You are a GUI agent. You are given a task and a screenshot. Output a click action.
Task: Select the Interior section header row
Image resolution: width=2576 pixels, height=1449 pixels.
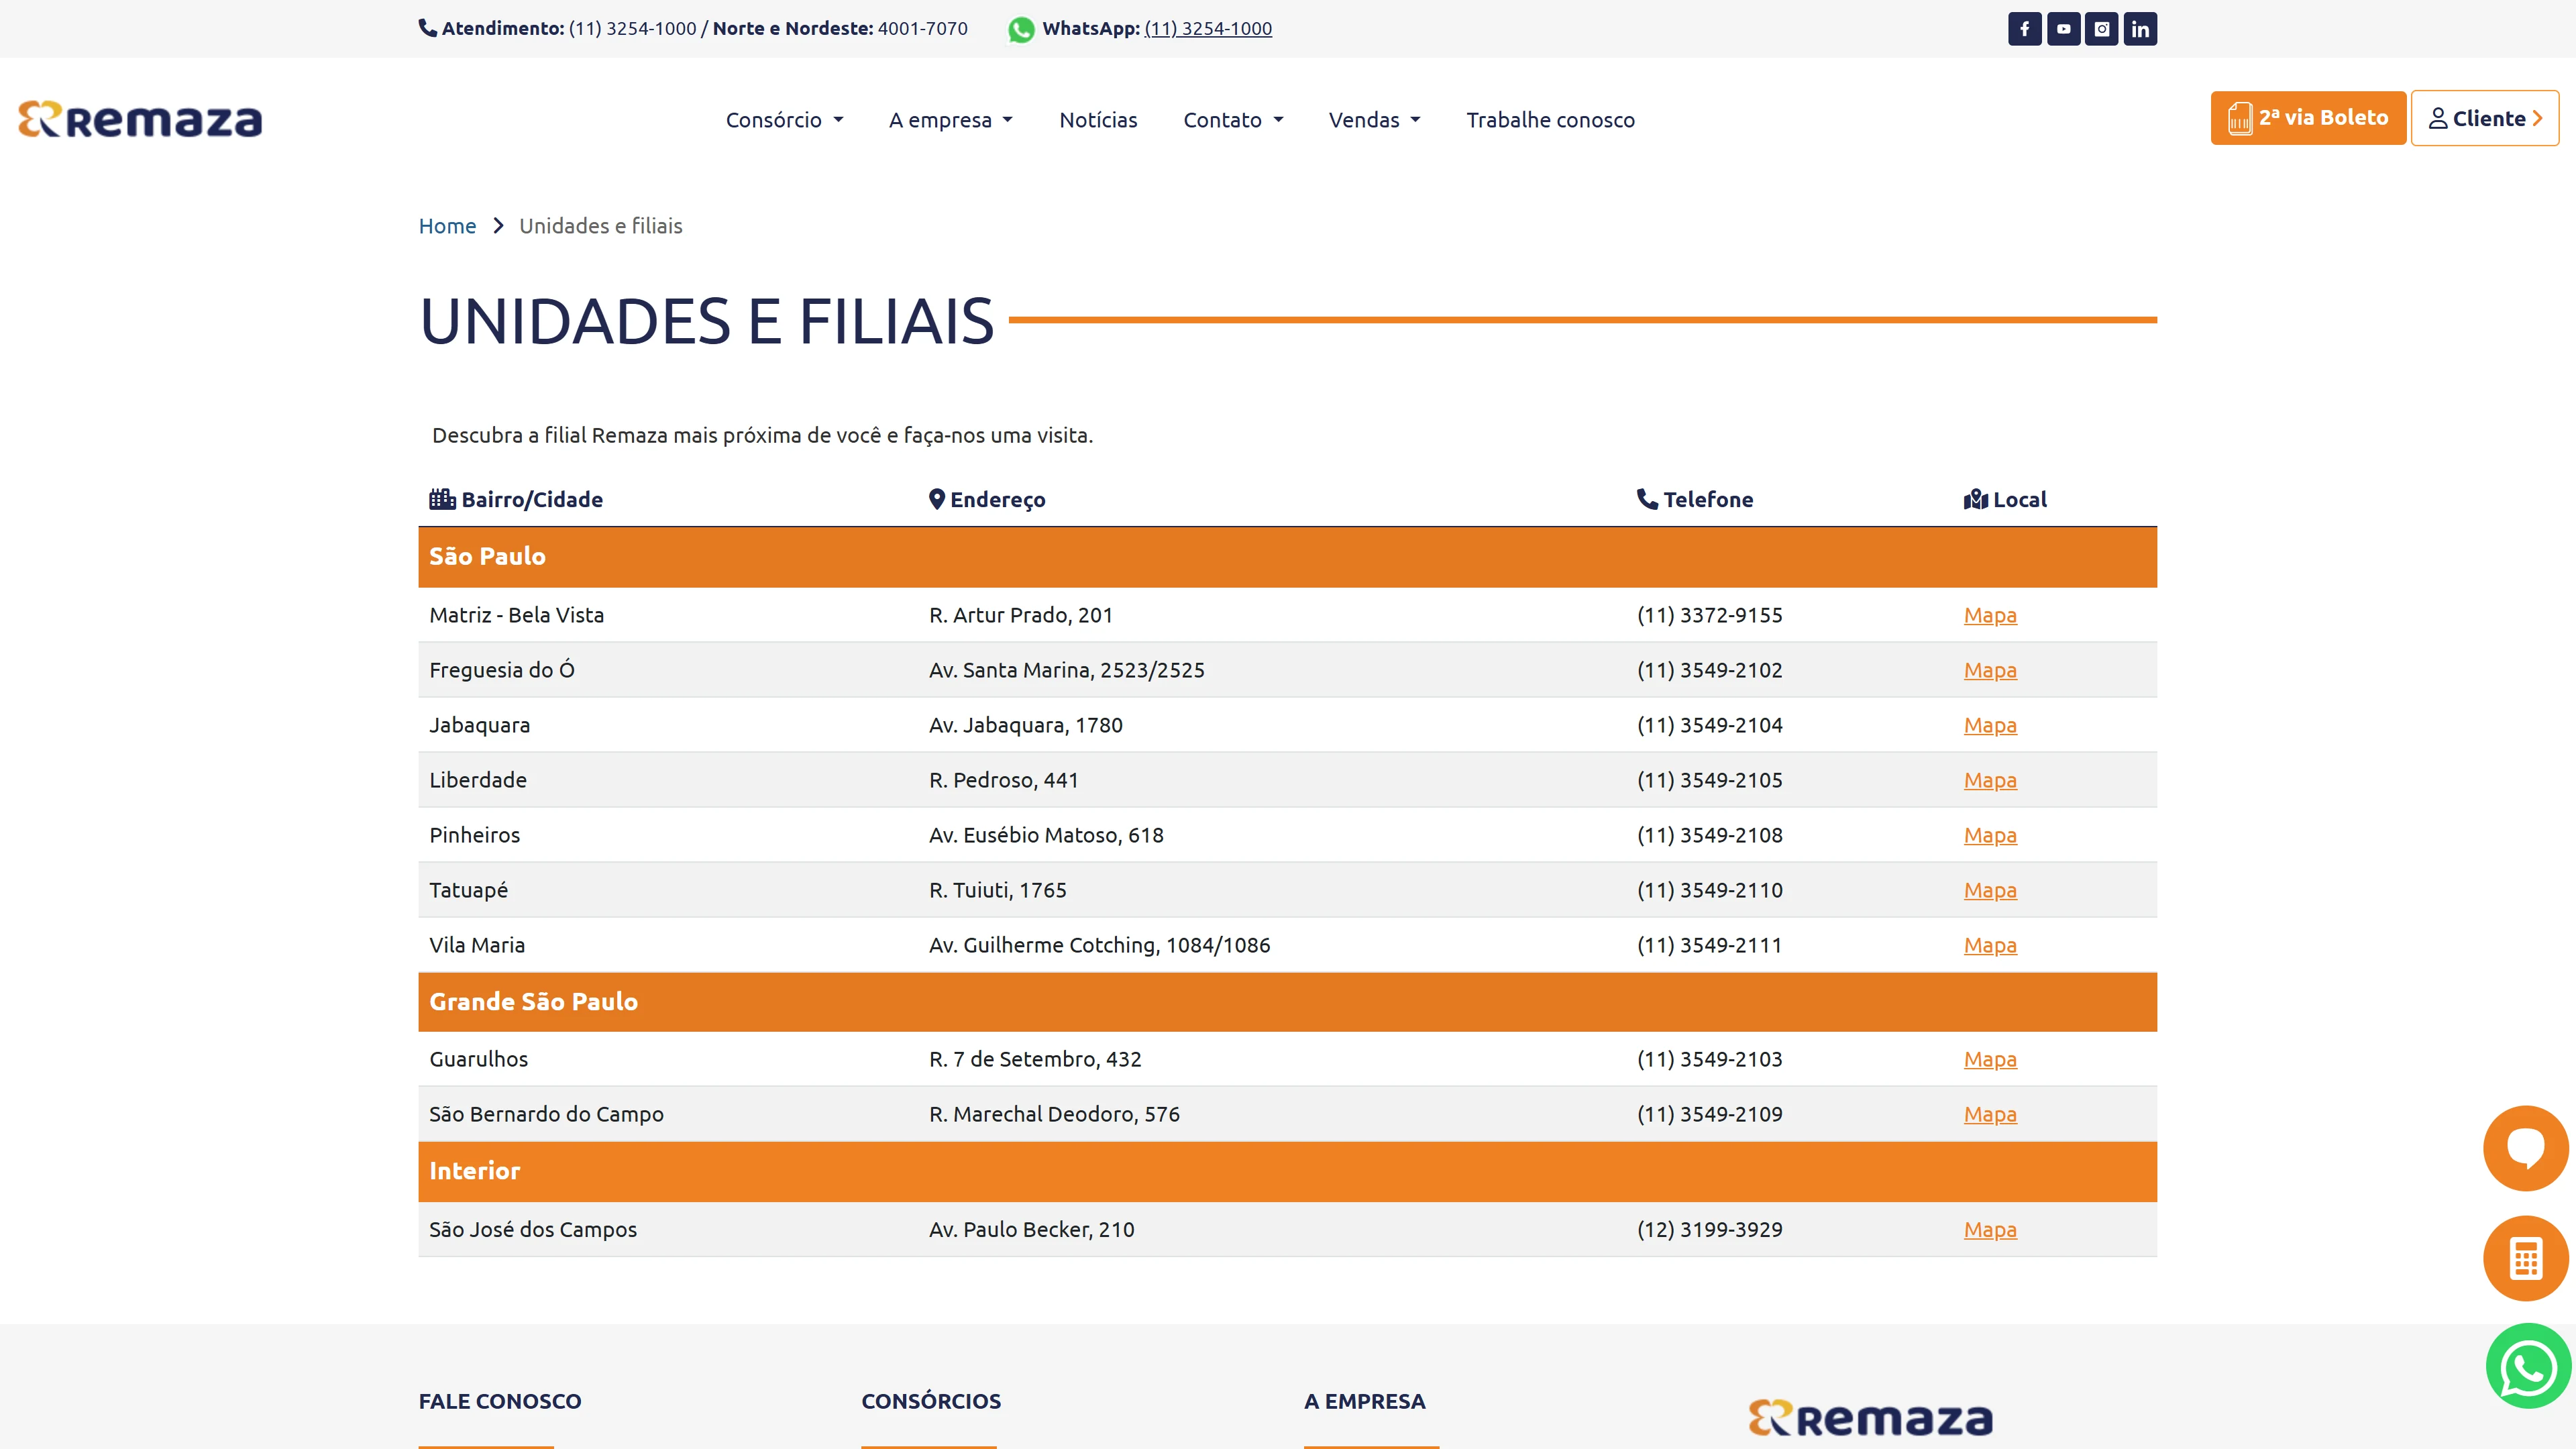(1288, 1171)
